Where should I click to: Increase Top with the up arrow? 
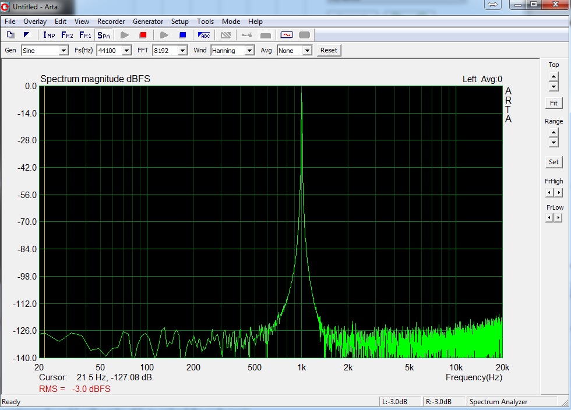pos(554,76)
